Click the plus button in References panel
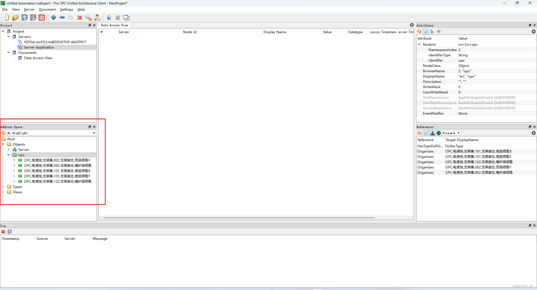The width and height of the screenshot is (537, 290). (x=533, y=133)
